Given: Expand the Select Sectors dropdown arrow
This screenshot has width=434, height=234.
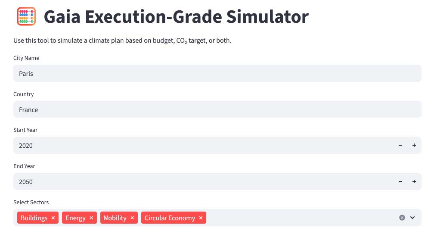Looking at the screenshot, I should 412,218.
